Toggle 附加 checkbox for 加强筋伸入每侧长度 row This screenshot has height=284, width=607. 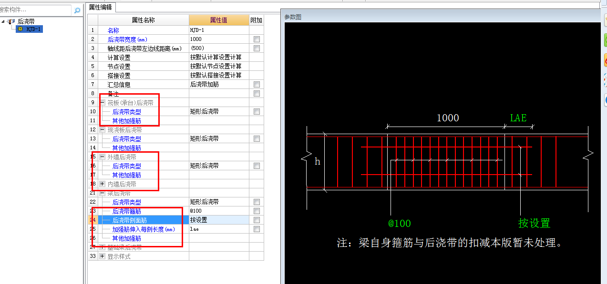click(x=257, y=229)
